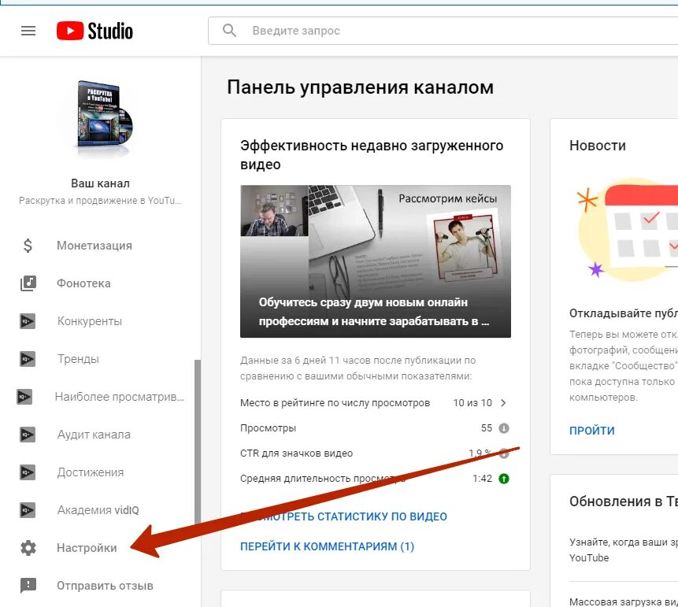Open Достижения in sidebar
The width and height of the screenshot is (678, 607).
click(x=91, y=472)
